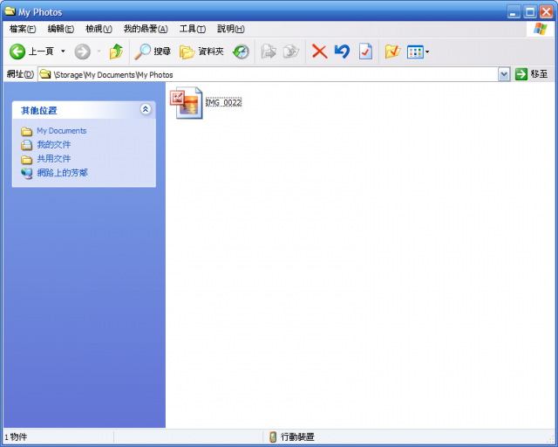The height and width of the screenshot is (447, 558).
Task: Click the Copy To folder icon
Action: point(290,52)
